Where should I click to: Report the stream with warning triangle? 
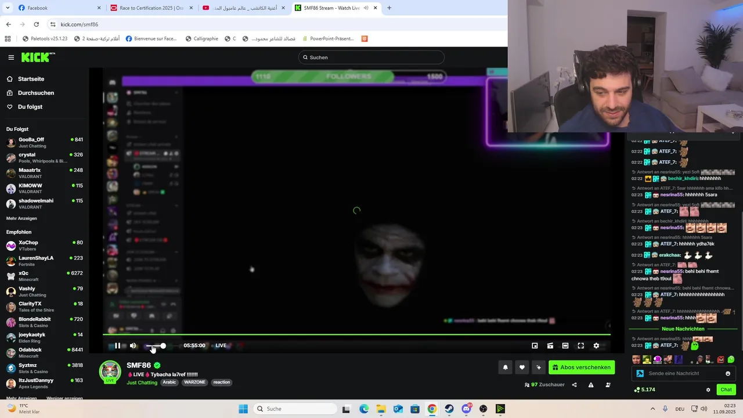[x=591, y=384]
